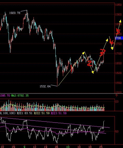123x148 pixels.
Task: Click the date axis label 12
Action: point(34,147)
